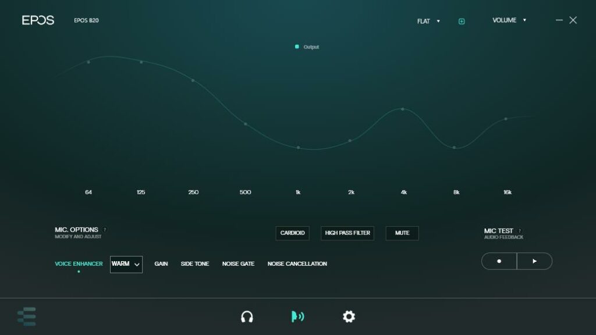Click the Mic Test help question mark
596x335 pixels.
[520, 231]
